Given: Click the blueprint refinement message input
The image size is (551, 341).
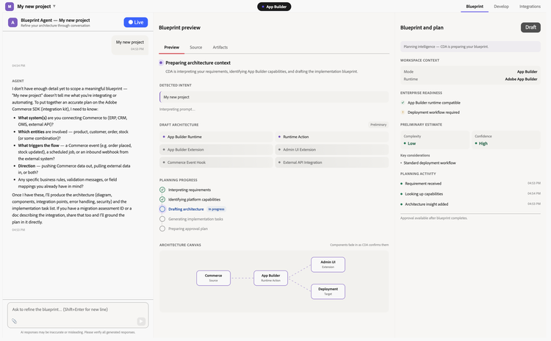Looking at the screenshot, I should 78,309.
